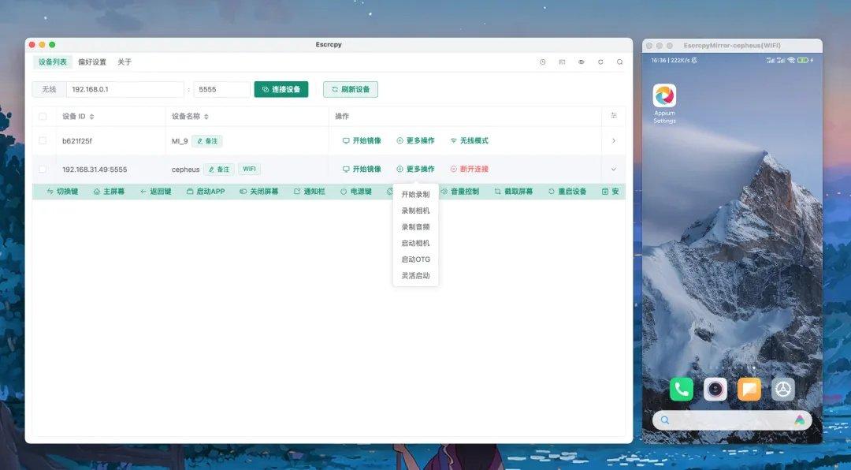Viewport: 851px width, 470px height.
Task: Choose 录制音频 from the open menu
Action: 414,226
